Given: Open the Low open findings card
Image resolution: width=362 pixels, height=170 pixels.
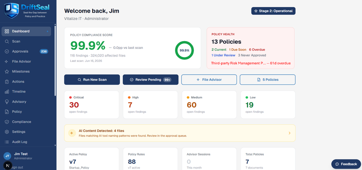Looking at the screenshot, I should pos(268,105).
